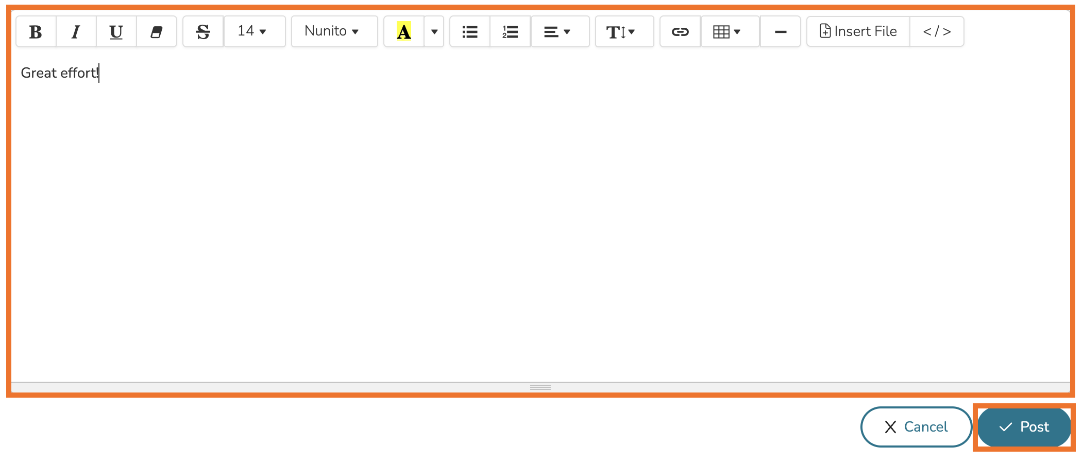Click the Insert File button
The image size is (1083, 464).
tap(858, 32)
